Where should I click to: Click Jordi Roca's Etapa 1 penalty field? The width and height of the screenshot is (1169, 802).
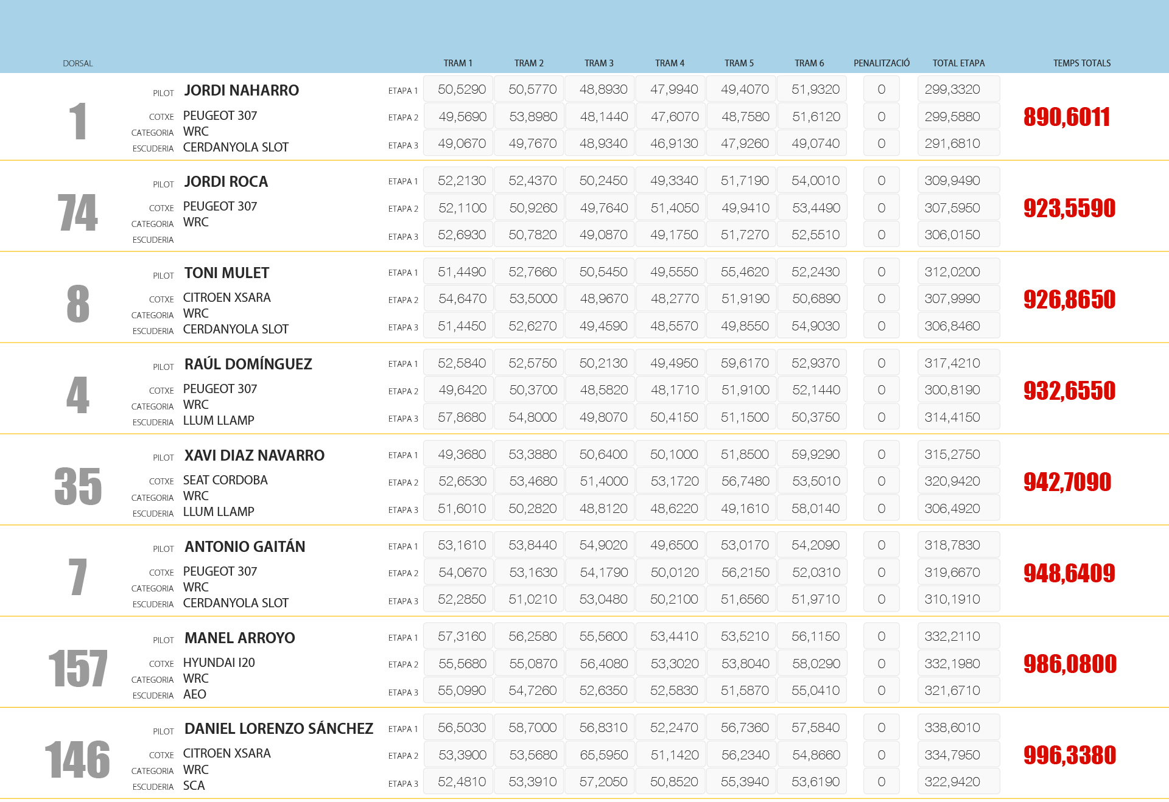click(x=881, y=181)
